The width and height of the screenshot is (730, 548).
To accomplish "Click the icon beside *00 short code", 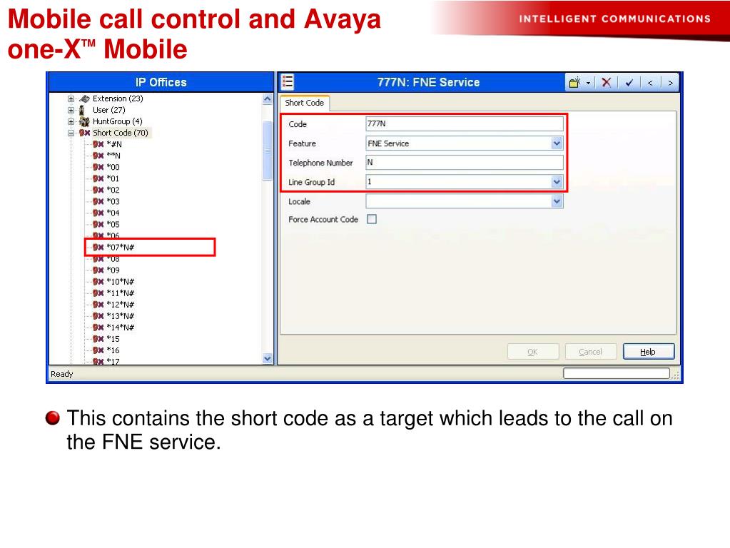I will click(98, 167).
